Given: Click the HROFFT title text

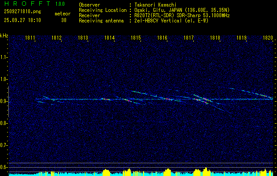Looking at the screenshot, I should pyautogui.click(x=27, y=4).
